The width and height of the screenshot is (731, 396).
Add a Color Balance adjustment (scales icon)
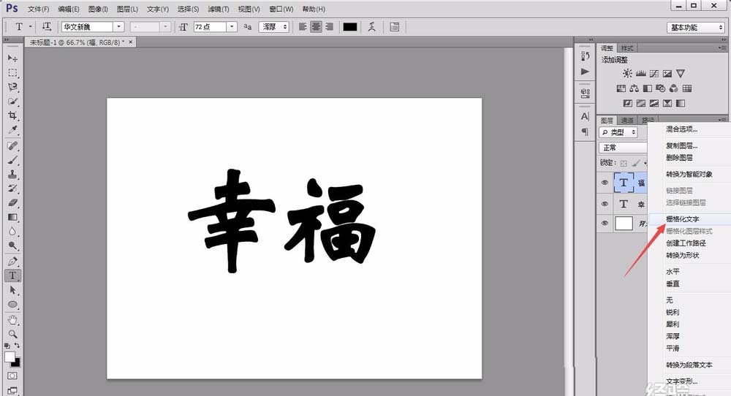pos(634,88)
